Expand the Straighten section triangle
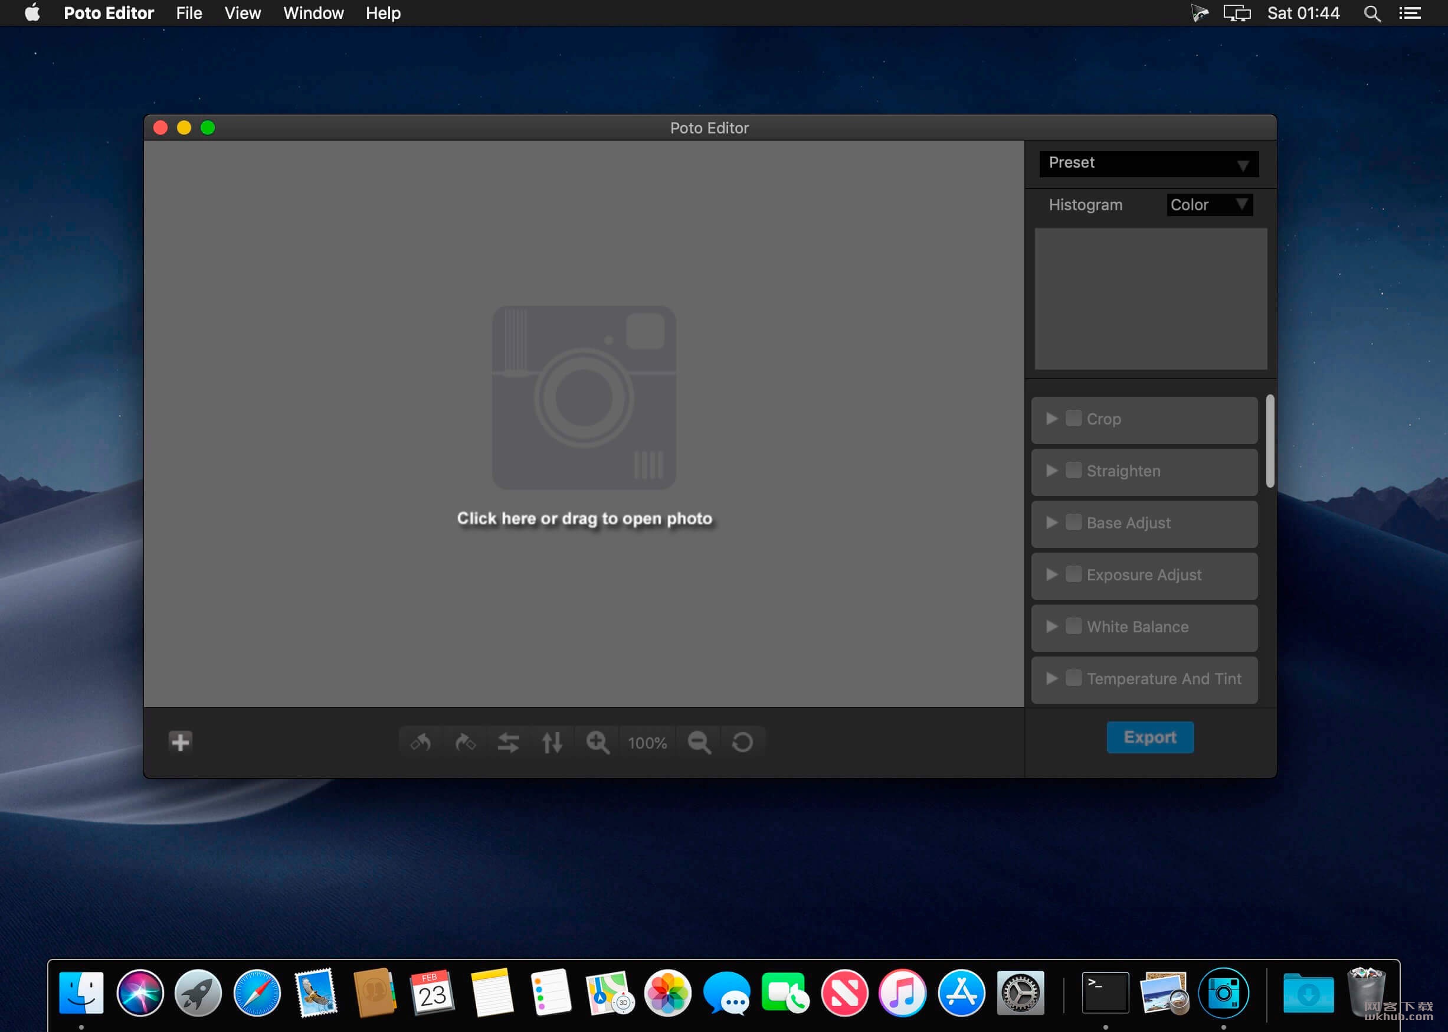Screen dimensions: 1448x1032 pos(1051,471)
